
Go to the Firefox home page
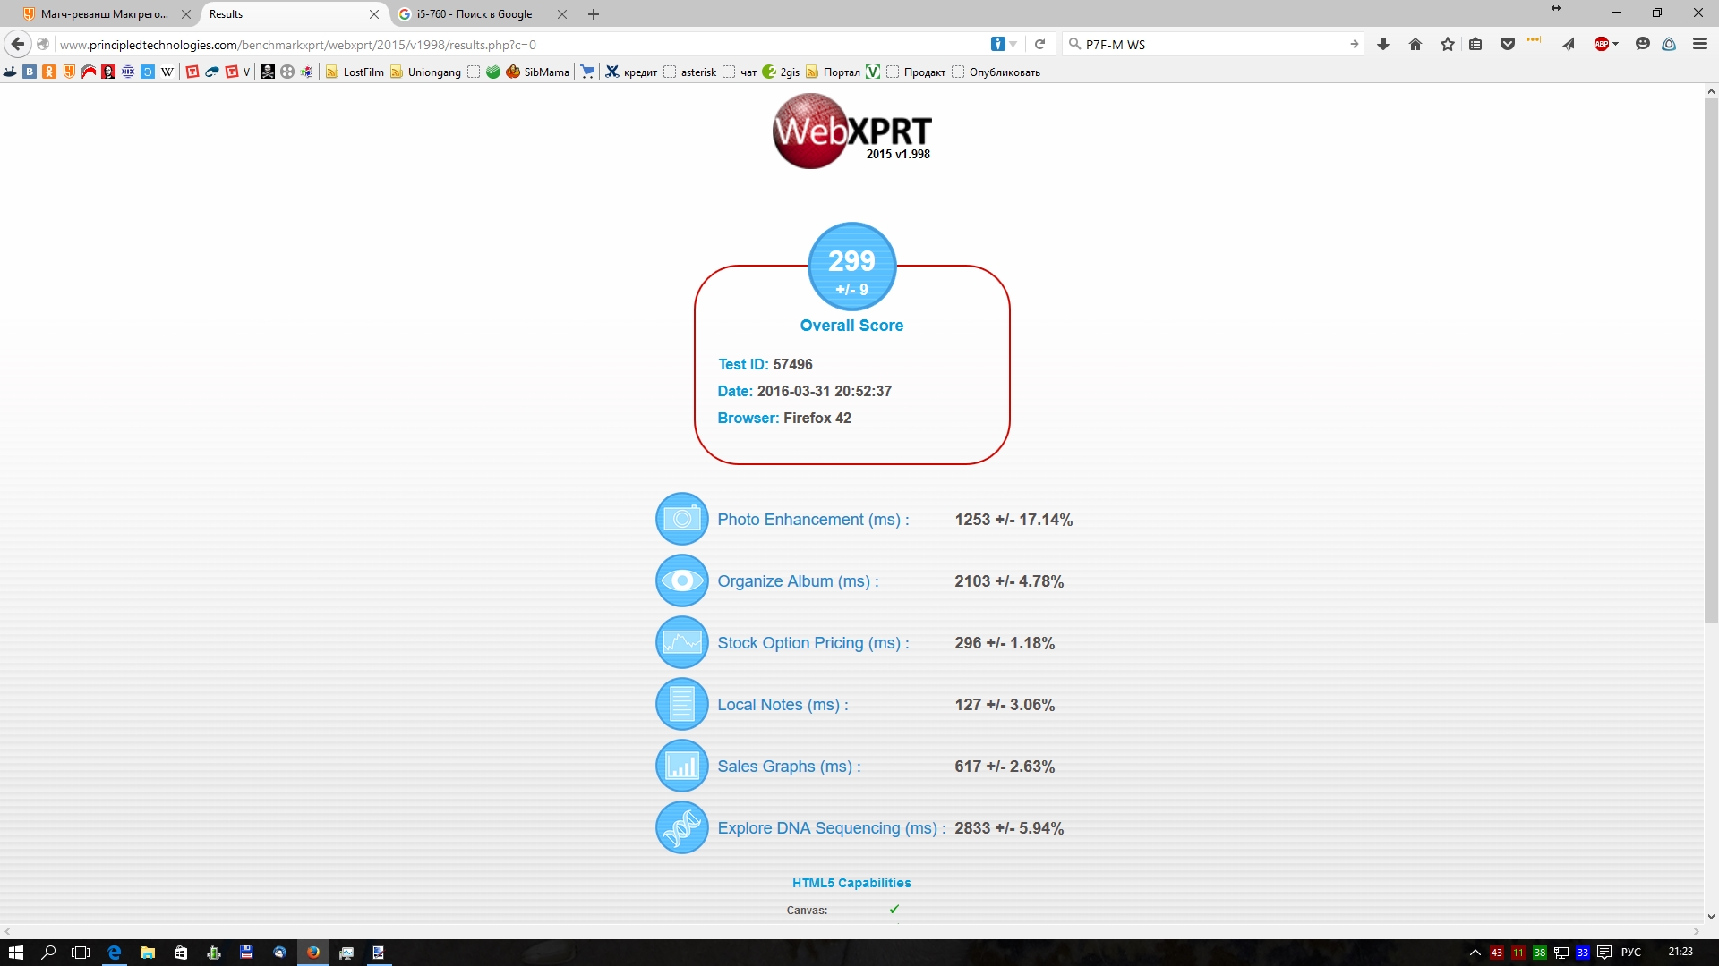pyautogui.click(x=1415, y=44)
